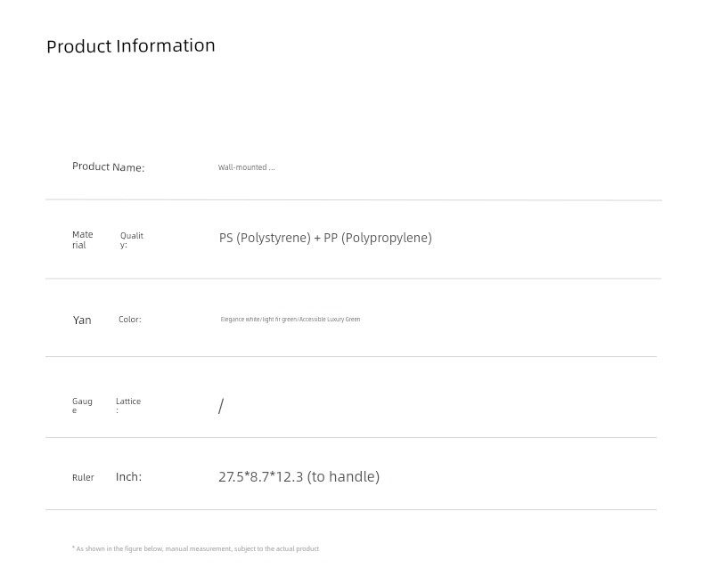Image resolution: width=704 pixels, height=584 pixels.
Task: Click the manual measurement footnote text
Action: pyautogui.click(x=195, y=548)
